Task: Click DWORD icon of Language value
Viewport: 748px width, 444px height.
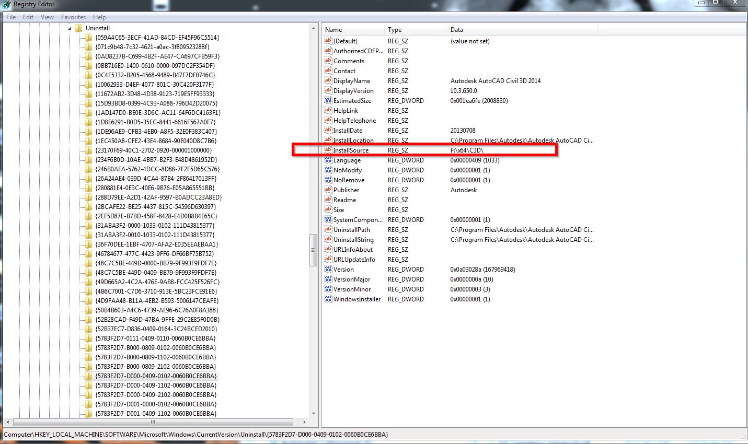Action: [328, 160]
